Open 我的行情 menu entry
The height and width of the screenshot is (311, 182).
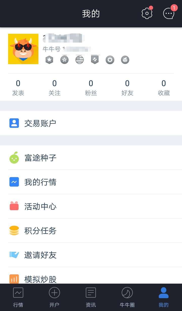click(91, 182)
